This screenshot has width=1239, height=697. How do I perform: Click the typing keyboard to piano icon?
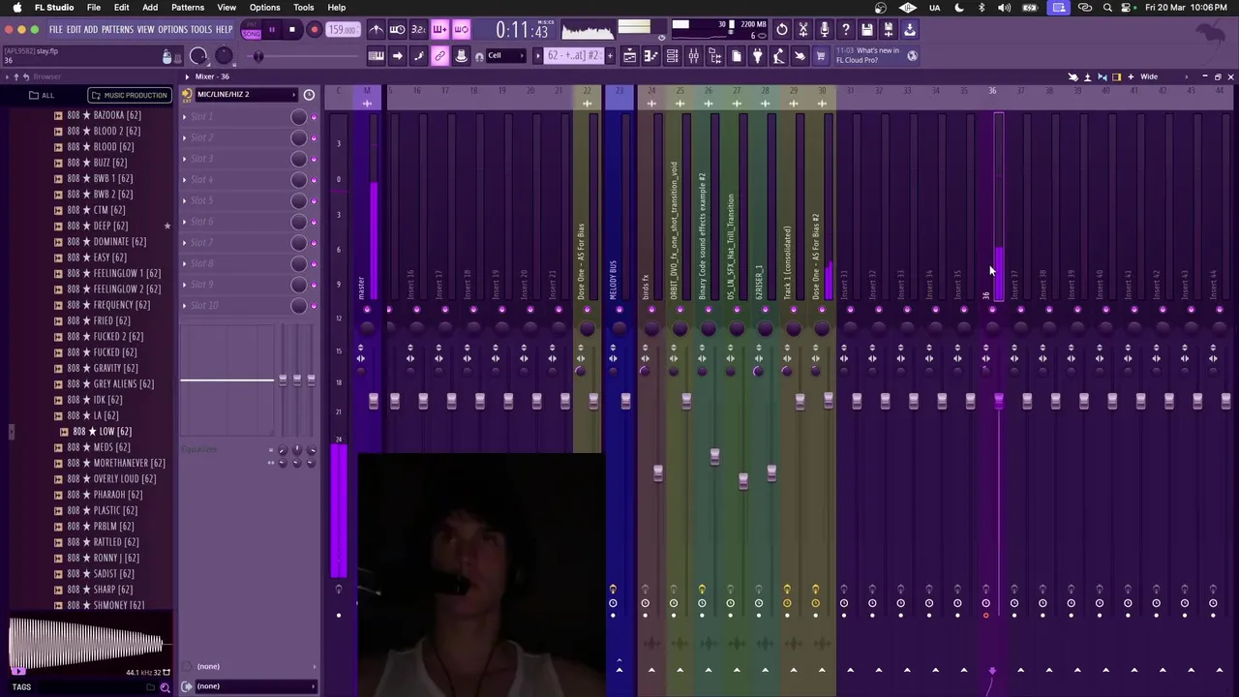(376, 56)
